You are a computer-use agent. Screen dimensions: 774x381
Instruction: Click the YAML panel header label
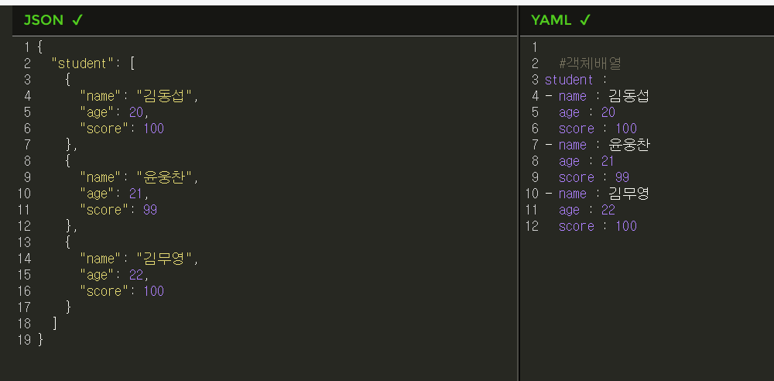click(x=551, y=20)
